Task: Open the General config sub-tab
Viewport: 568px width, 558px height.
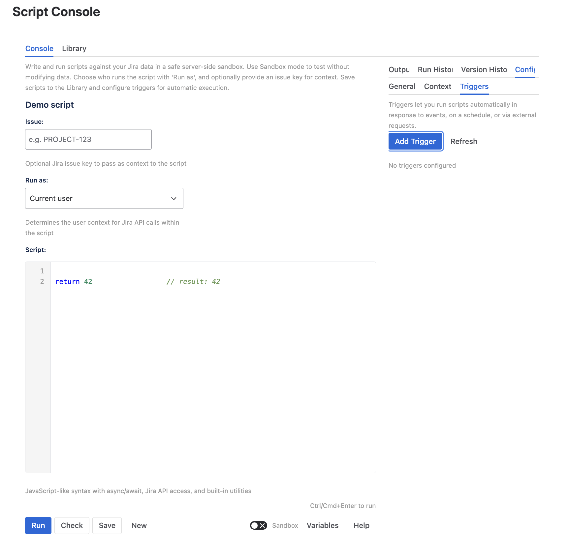Action: click(402, 86)
